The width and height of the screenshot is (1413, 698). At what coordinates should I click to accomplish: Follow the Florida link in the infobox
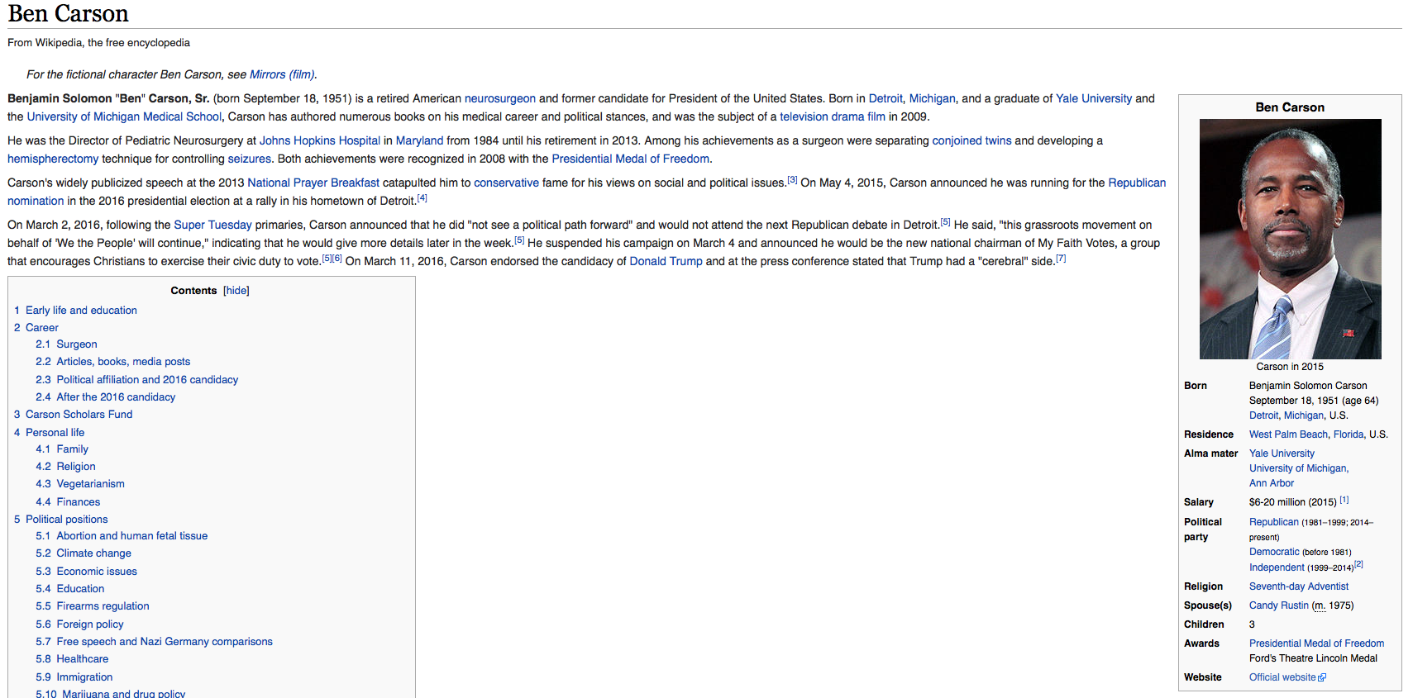(x=1349, y=434)
